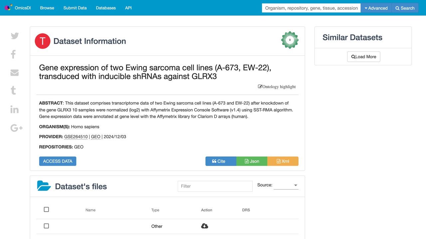This screenshot has height=239, width=426.
Task: Open the API menu item
Action: point(128,8)
